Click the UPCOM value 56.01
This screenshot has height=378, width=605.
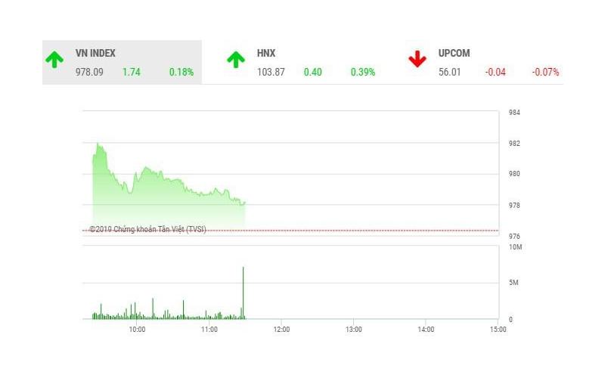(450, 73)
